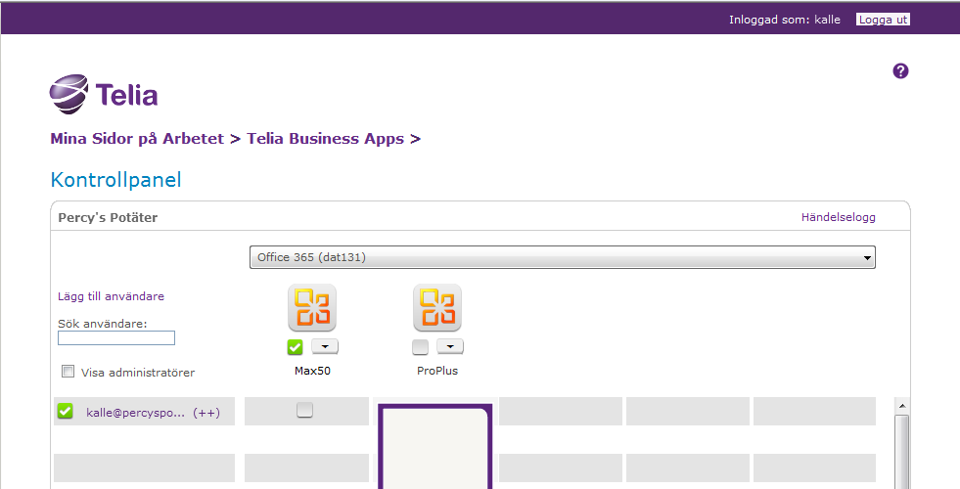
Task: Click the Inloggad som: kalle text
Action: point(784,20)
